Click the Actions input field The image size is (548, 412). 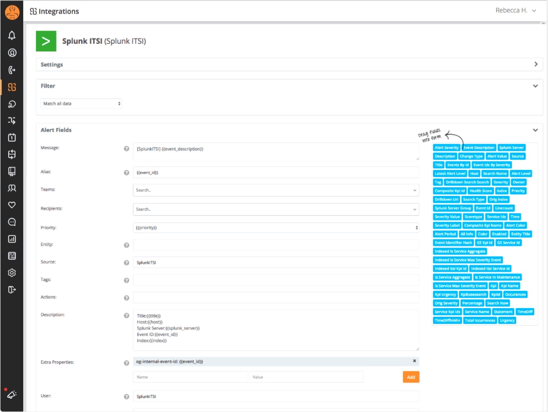[x=276, y=298]
